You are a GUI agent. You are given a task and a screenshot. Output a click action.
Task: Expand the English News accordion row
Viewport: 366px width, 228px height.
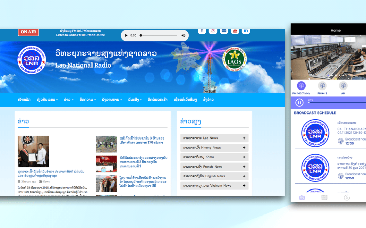(214, 176)
